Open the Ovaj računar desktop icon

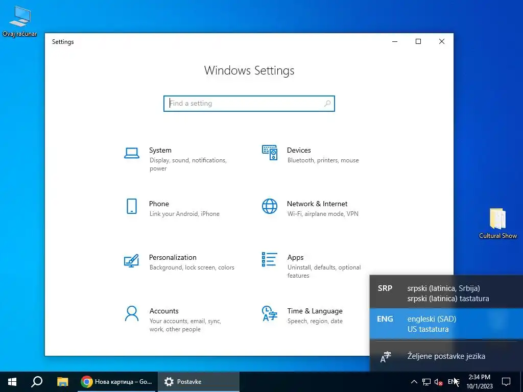coord(20,20)
